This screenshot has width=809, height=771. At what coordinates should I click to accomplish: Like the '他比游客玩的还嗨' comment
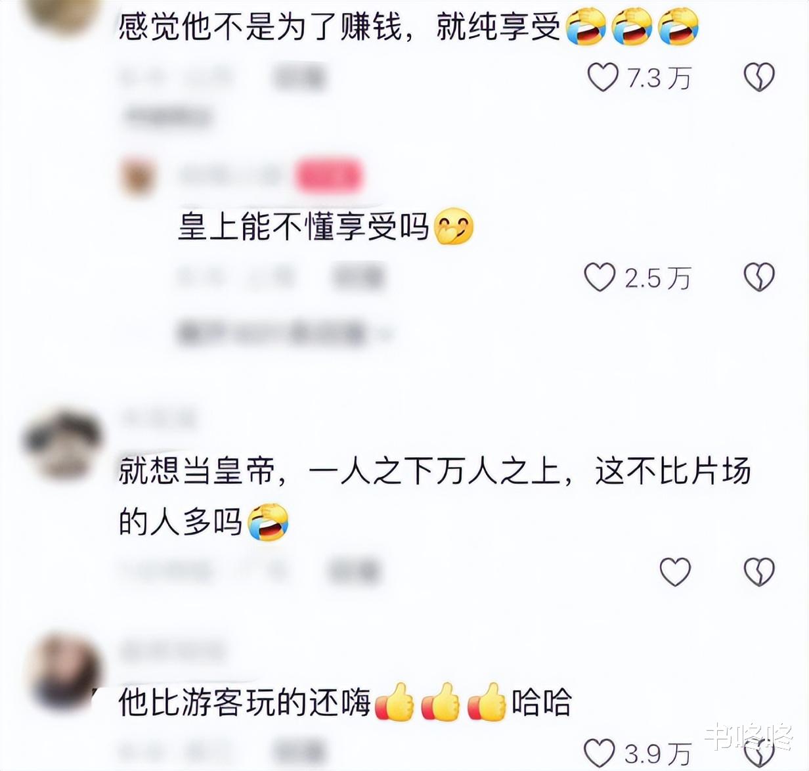pyautogui.click(x=600, y=753)
